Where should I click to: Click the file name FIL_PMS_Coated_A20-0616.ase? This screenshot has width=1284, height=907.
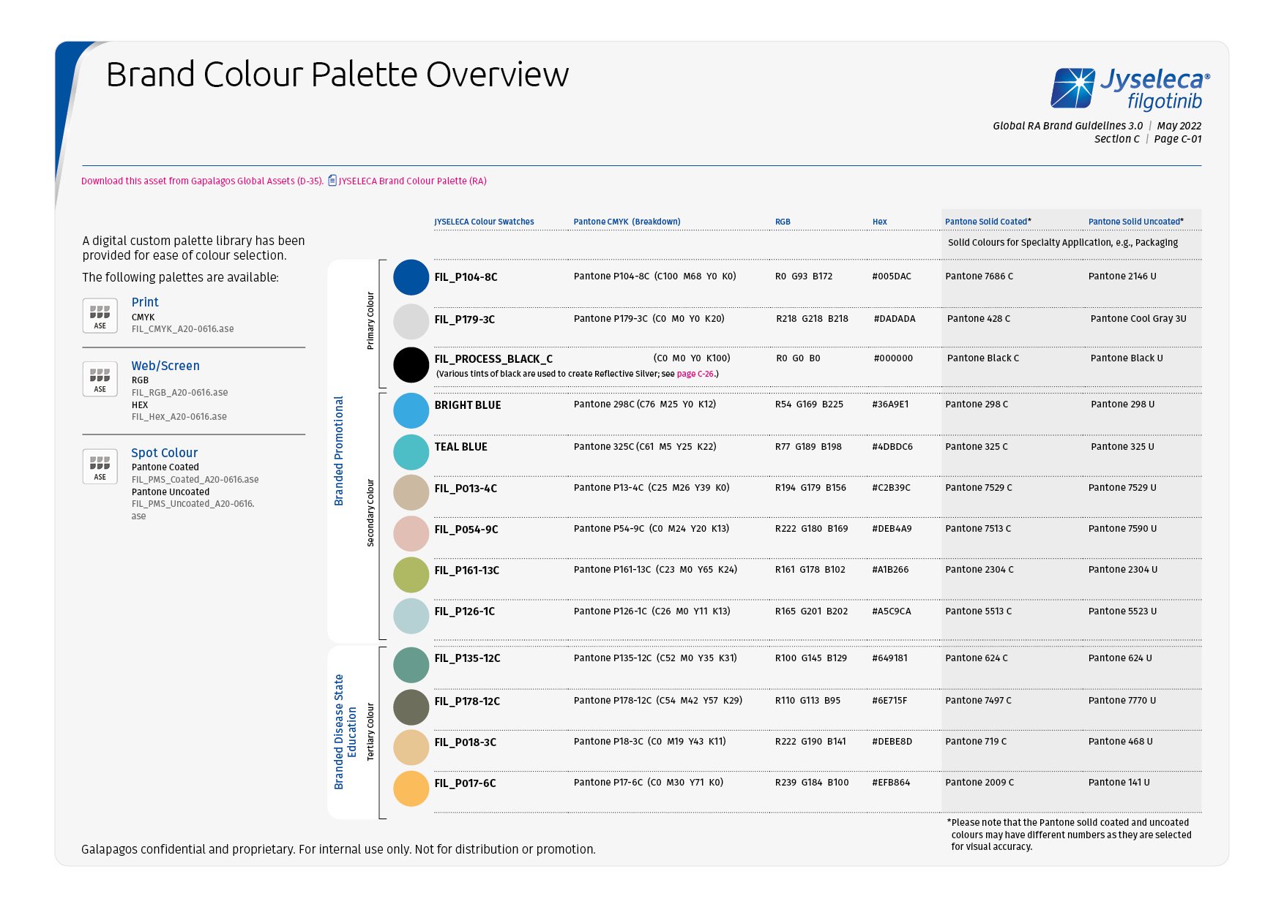click(195, 480)
